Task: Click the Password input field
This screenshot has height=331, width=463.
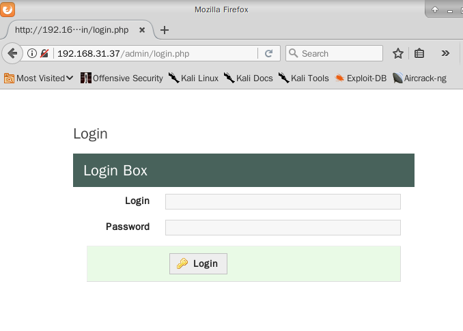Action: point(283,227)
